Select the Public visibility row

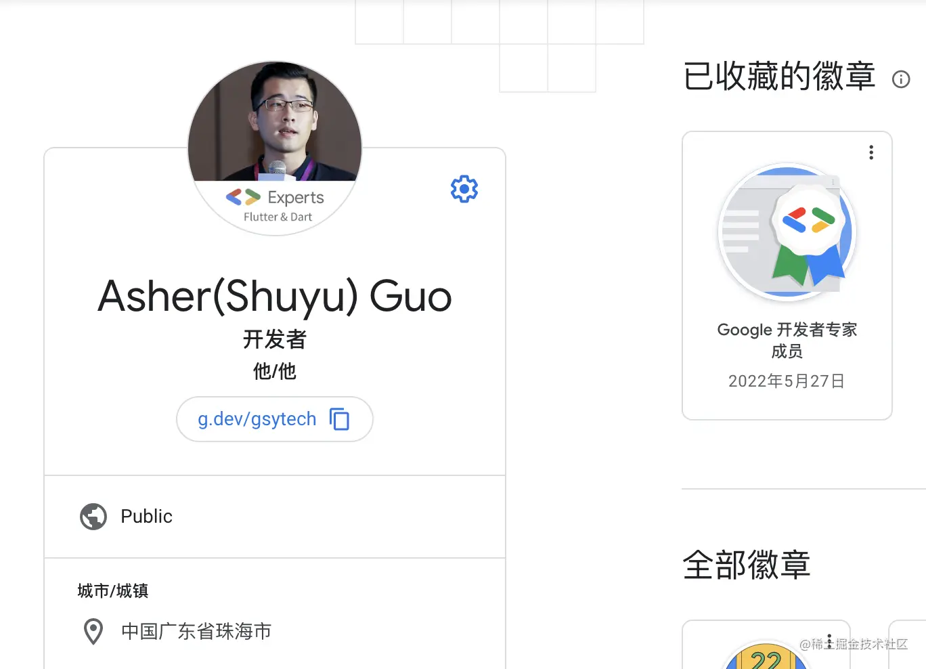[x=275, y=517]
